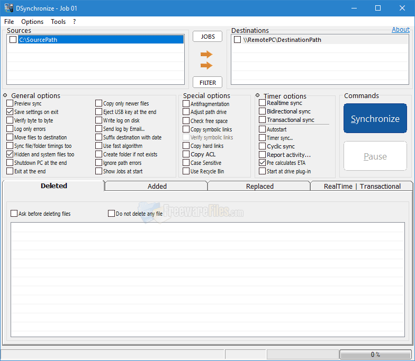Toggle Autostart option
This screenshot has width=415, height=361.
[263, 129]
